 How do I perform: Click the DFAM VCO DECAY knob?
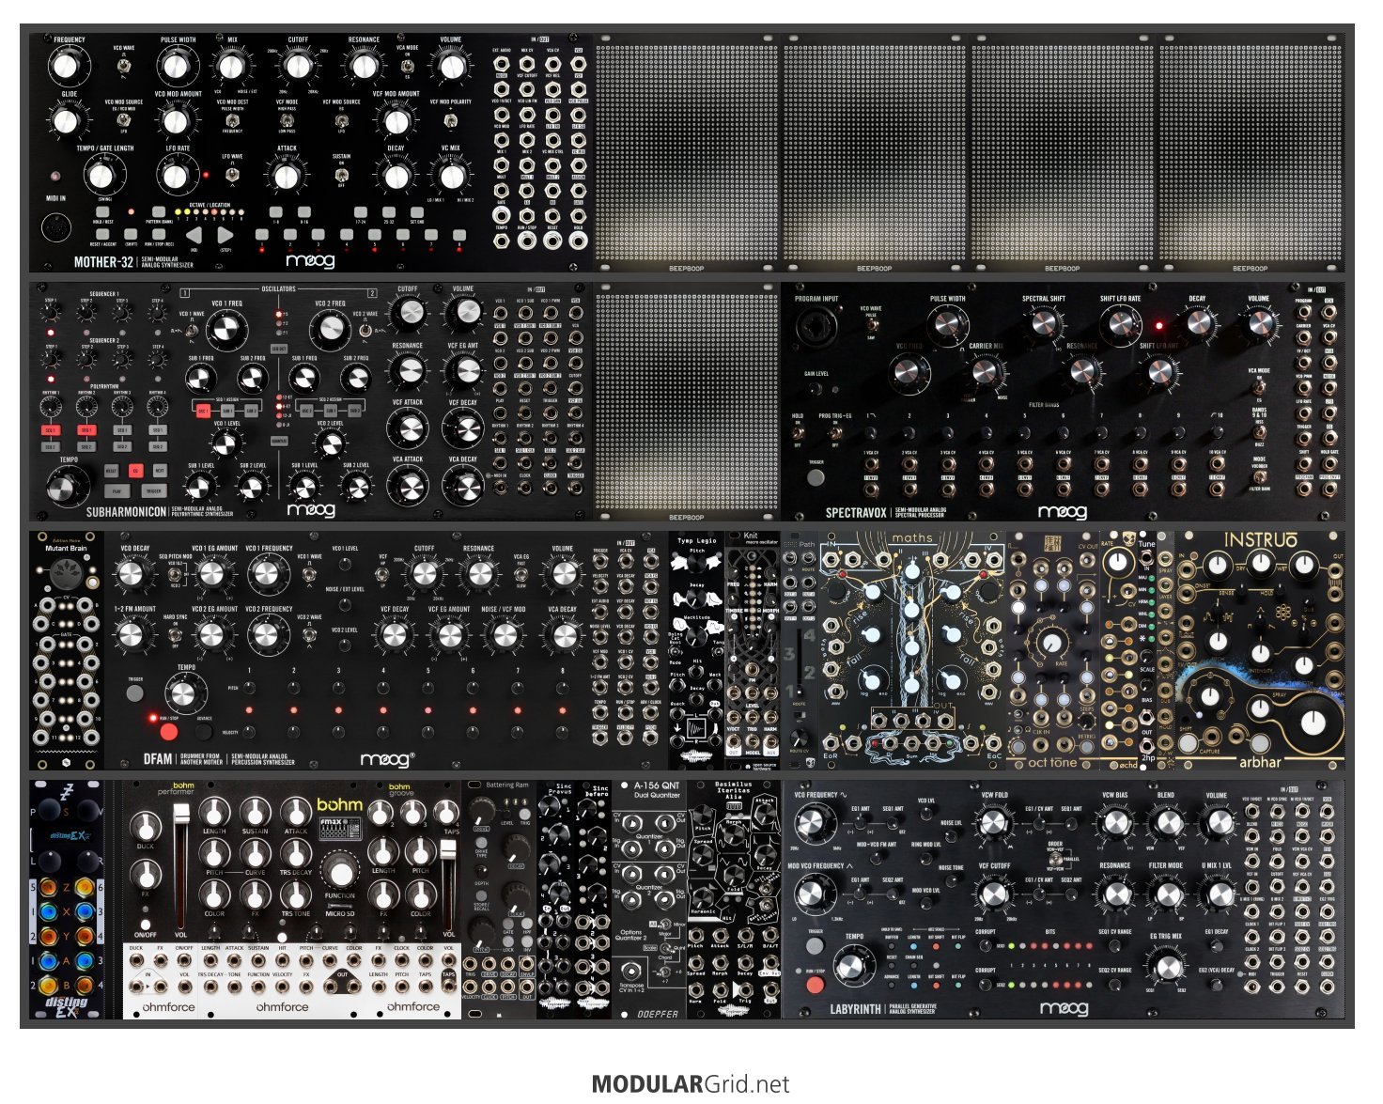pyautogui.click(x=133, y=574)
